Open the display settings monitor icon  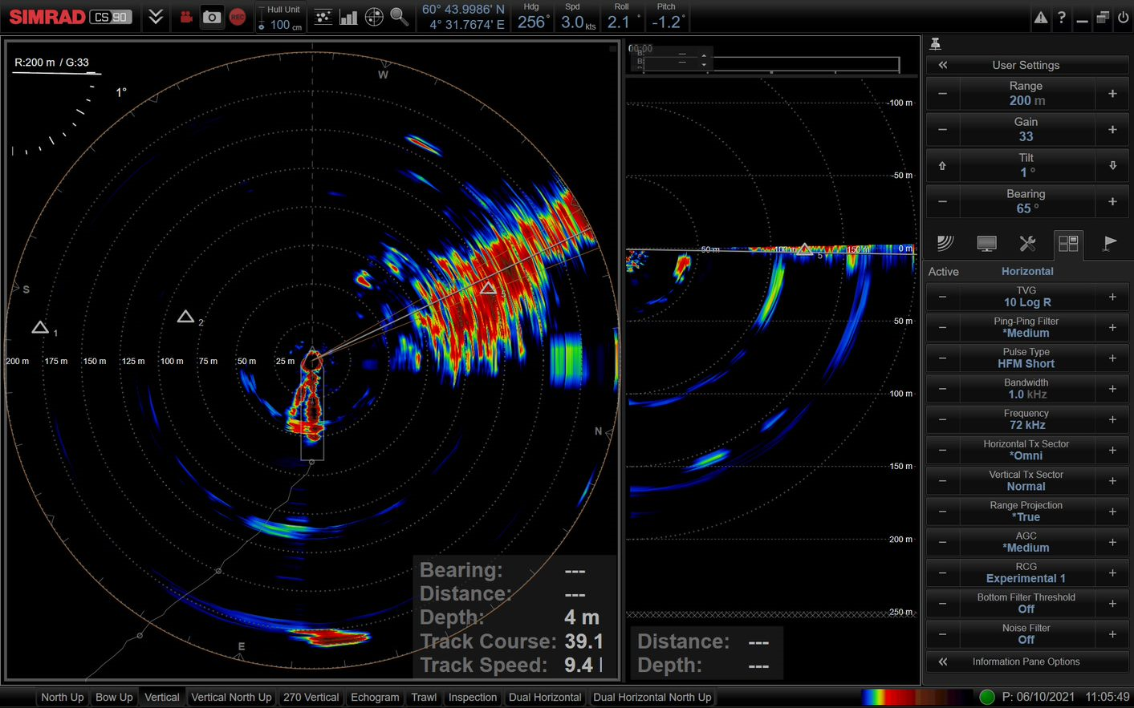coord(986,244)
